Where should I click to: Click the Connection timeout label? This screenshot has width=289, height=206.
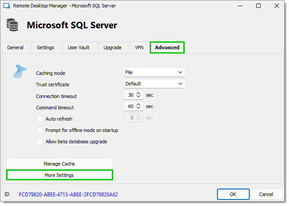pyautogui.click(x=56, y=96)
